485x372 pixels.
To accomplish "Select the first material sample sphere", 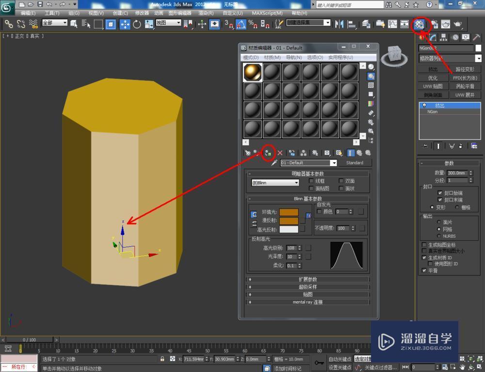I will [252, 72].
